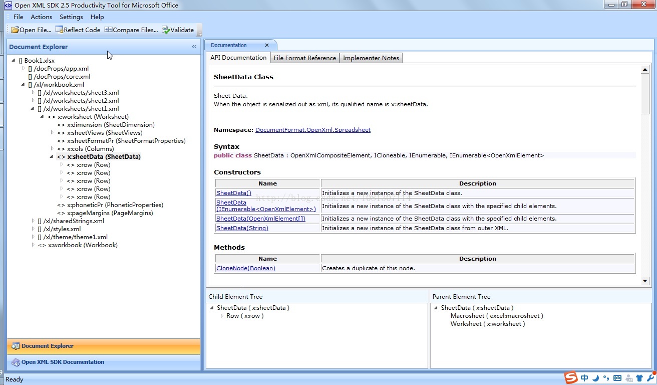Toggle Chinese input mode 中 icon
Viewport: 657px width, 385px height.
pyautogui.click(x=584, y=378)
